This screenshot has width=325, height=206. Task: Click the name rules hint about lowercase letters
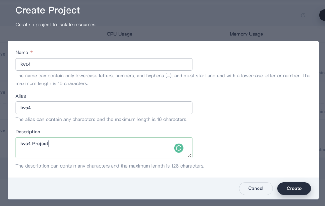tap(163, 80)
